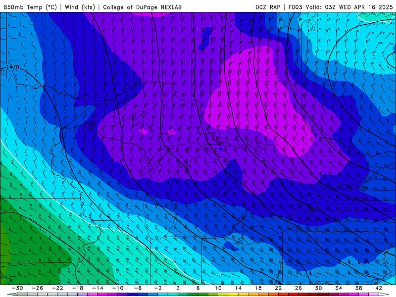Viewport: 396px width, 297px height.
Task: Click 'College of DuPage NEXLAB' credit text
Action: tap(142, 7)
